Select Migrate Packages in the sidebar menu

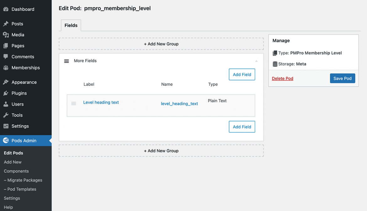(24, 180)
